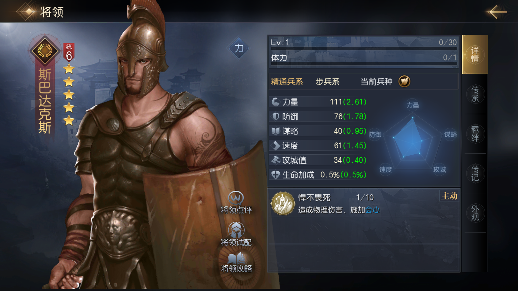Switch to the 详情 tab

[x=475, y=54]
